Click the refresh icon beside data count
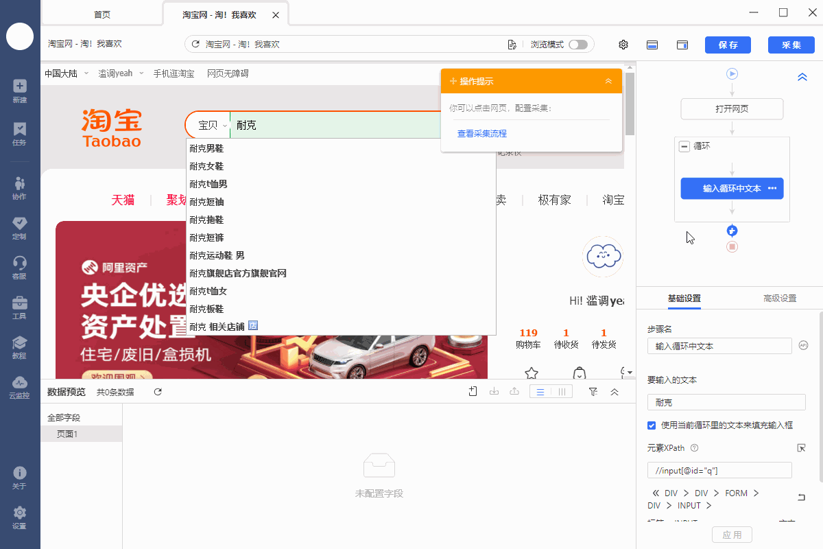Screen dimensions: 823x549 point(158,392)
